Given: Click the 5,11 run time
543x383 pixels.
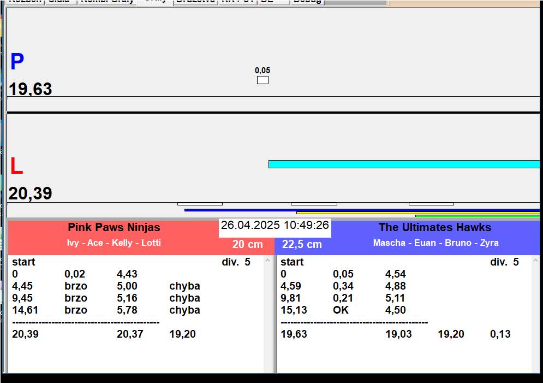Looking at the screenshot, I should pos(396,298).
